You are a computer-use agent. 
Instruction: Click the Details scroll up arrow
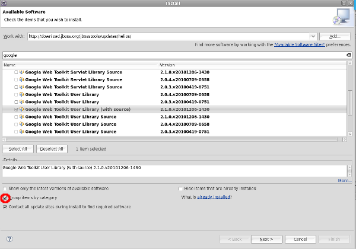[349, 168]
